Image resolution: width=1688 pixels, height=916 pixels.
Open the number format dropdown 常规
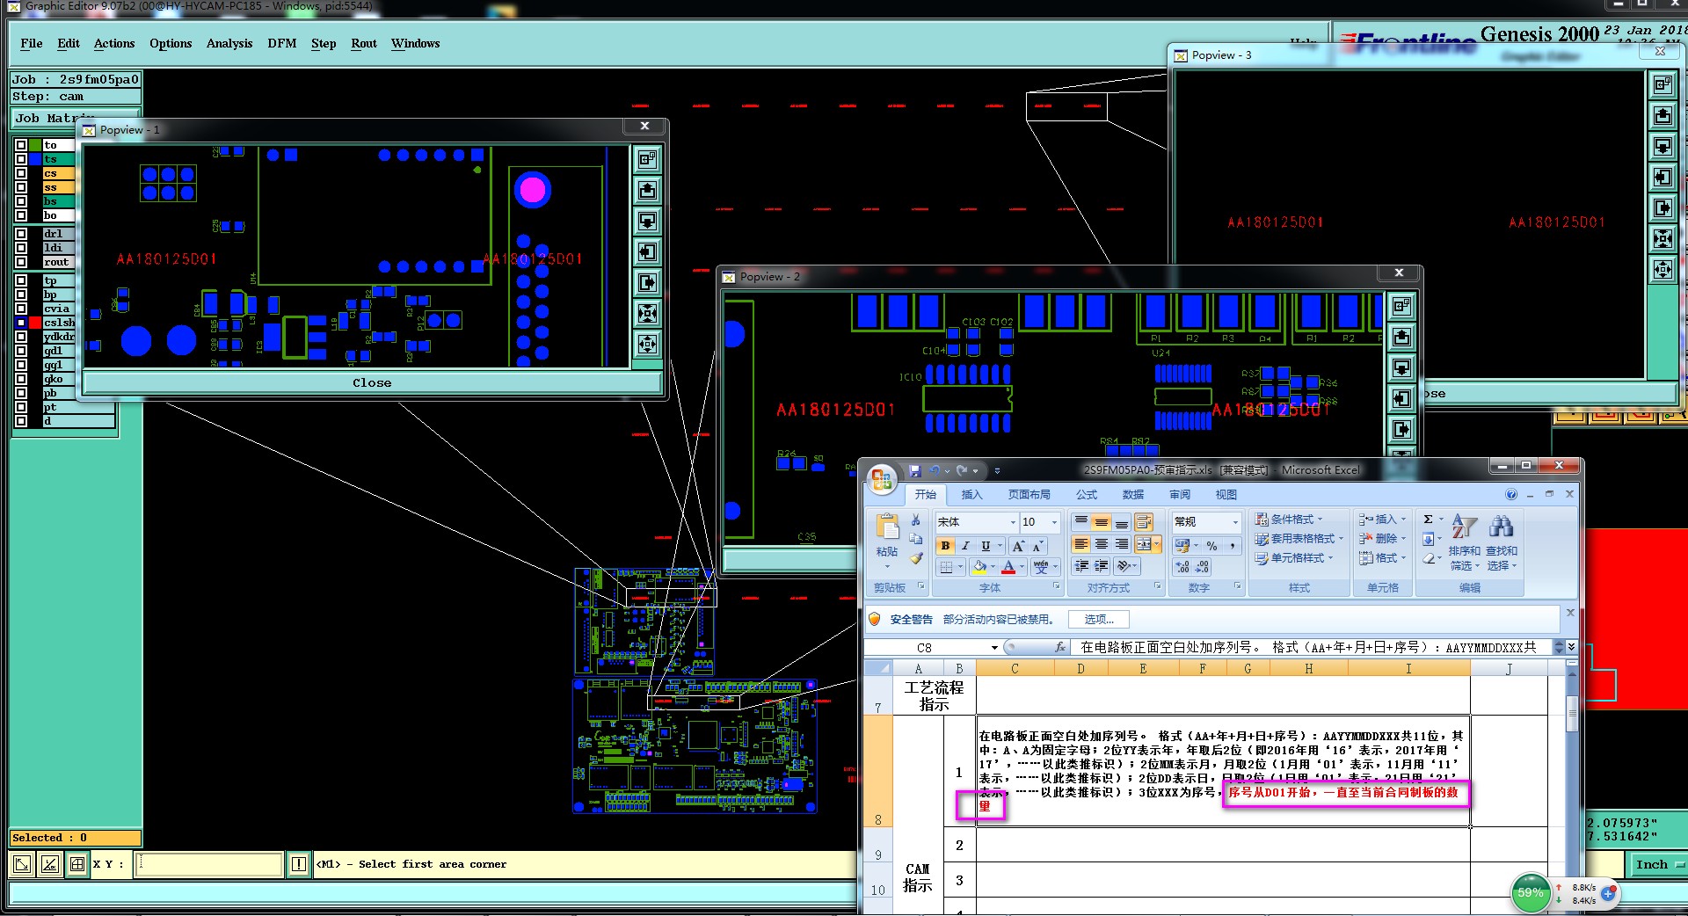point(1234,522)
